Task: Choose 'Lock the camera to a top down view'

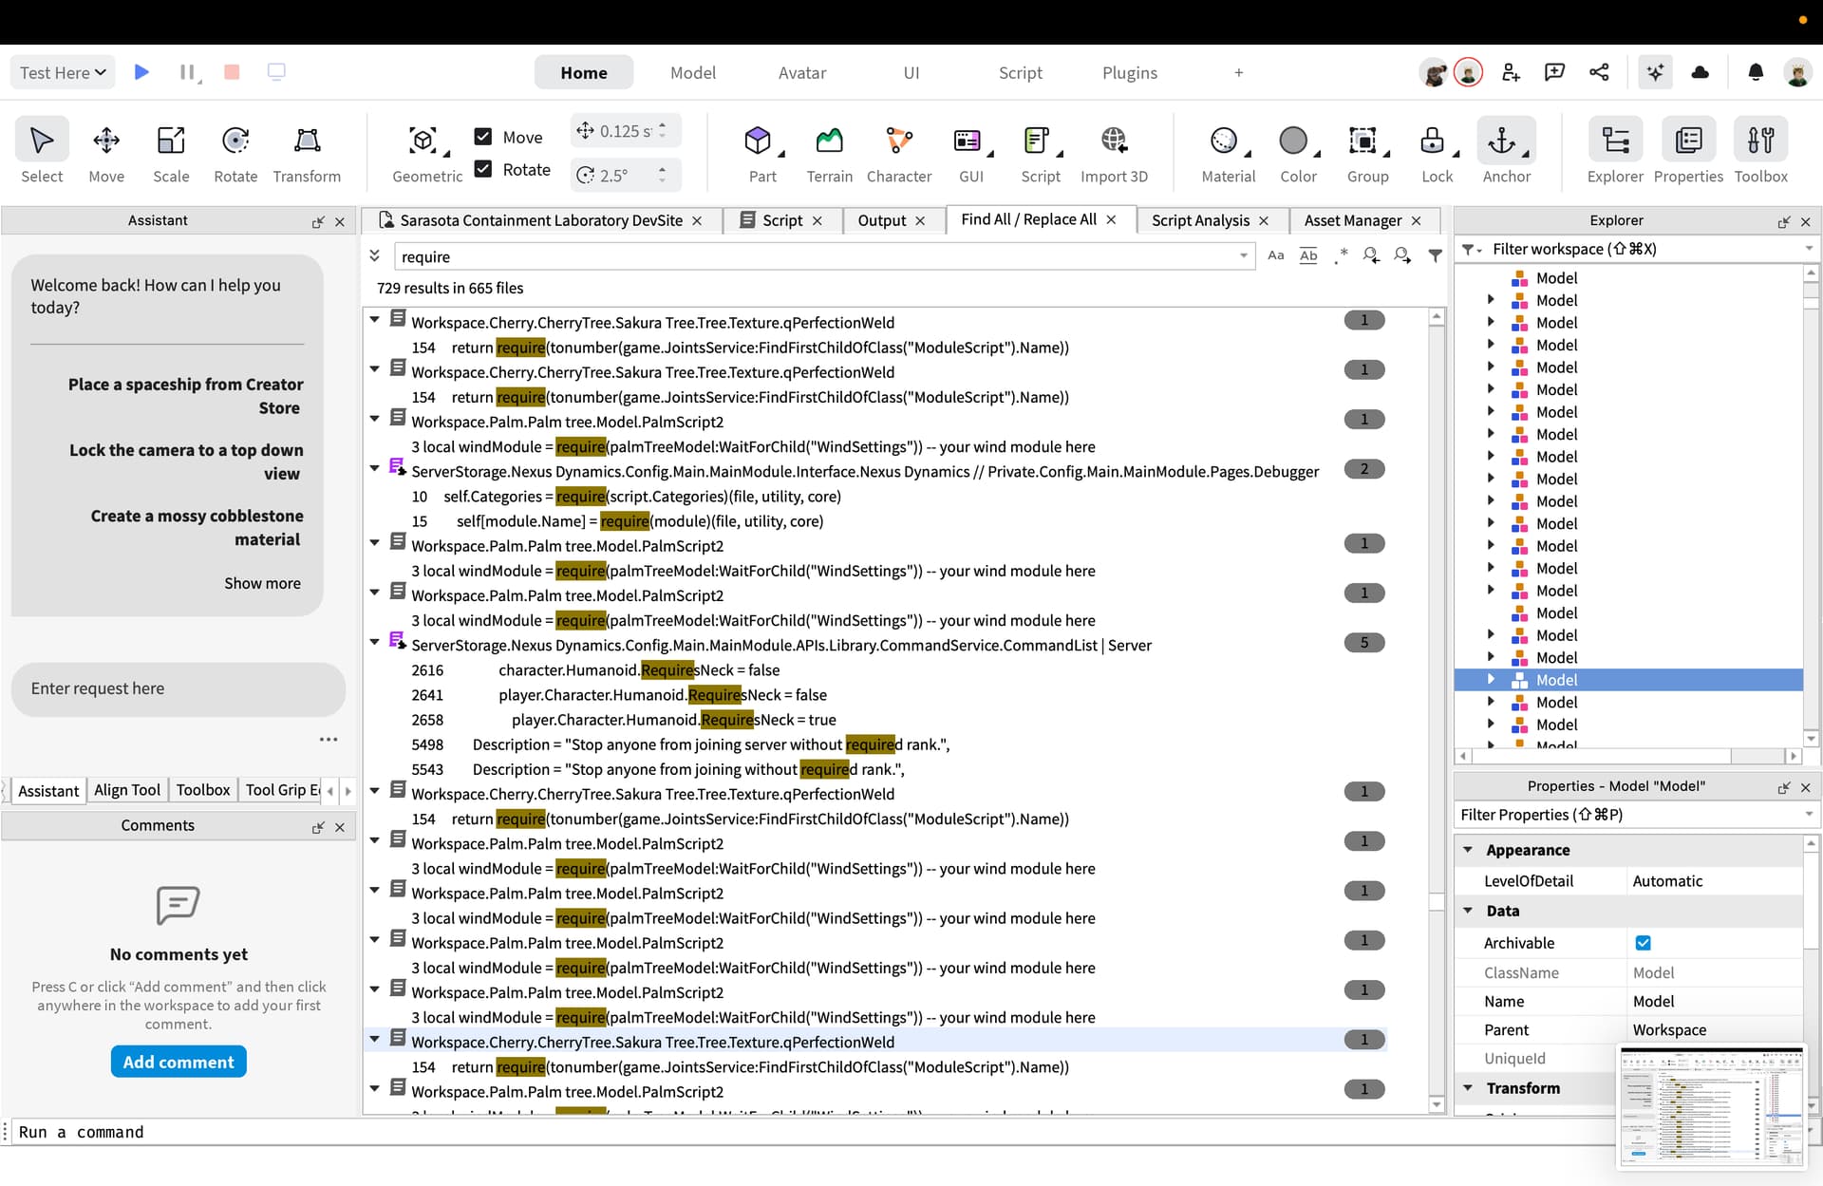Action: (186, 461)
